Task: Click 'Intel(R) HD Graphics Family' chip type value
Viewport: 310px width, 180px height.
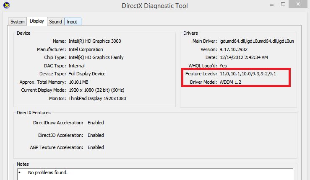Action: point(96,57)
